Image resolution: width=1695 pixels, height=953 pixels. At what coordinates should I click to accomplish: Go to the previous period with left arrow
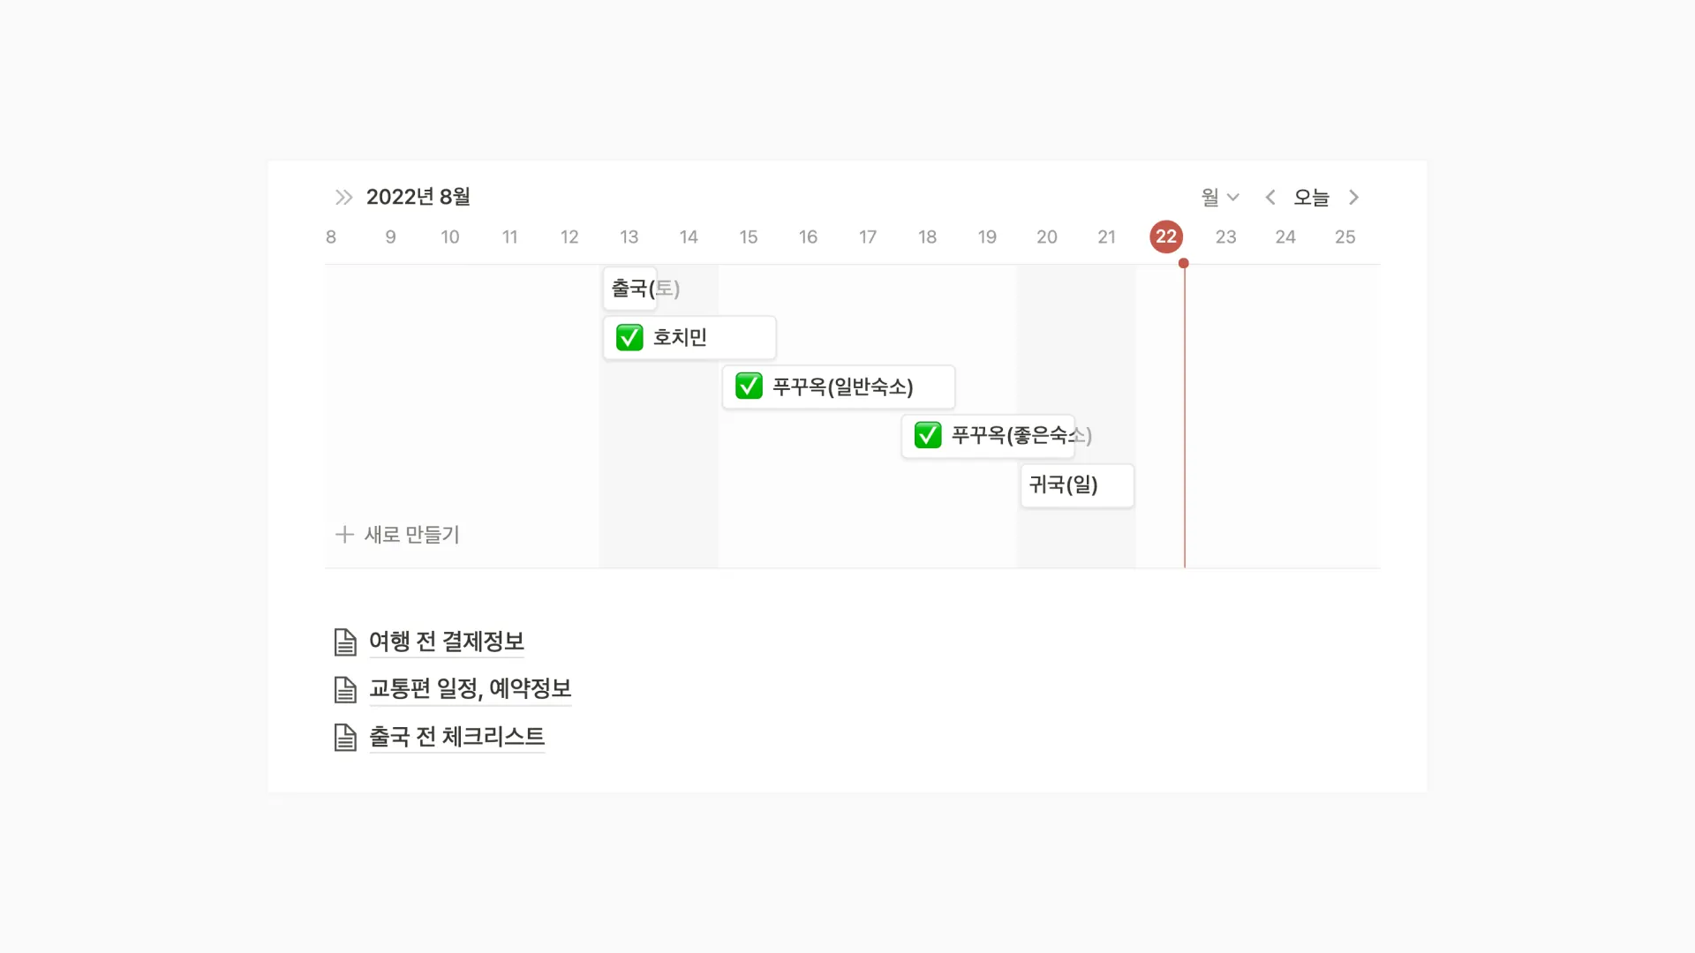1269,197
